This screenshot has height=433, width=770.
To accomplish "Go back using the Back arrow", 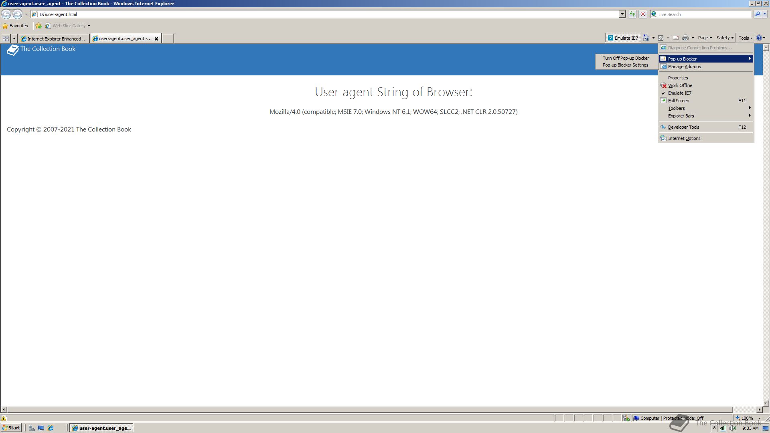I will click(x=6, y=14).
